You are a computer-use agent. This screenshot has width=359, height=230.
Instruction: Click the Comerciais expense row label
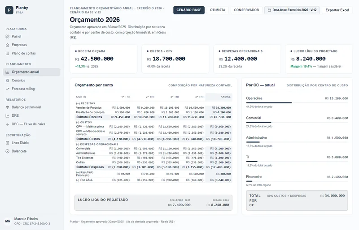(83, 149)
